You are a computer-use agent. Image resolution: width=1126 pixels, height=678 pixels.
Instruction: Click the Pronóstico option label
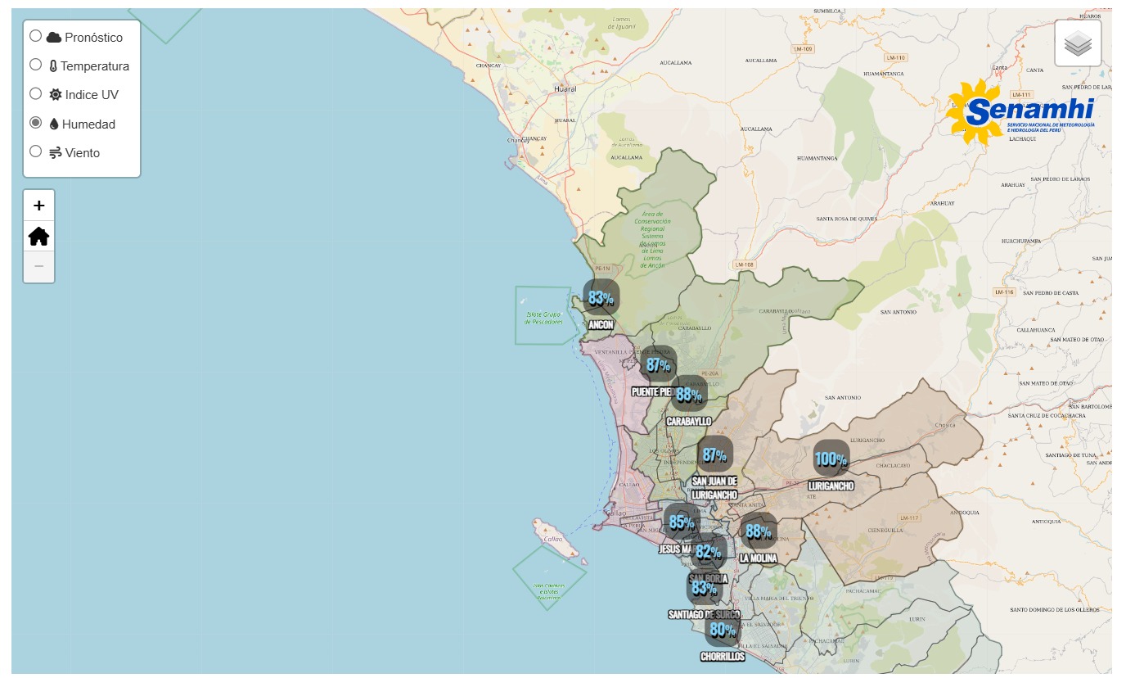click(x=93, y=38)
